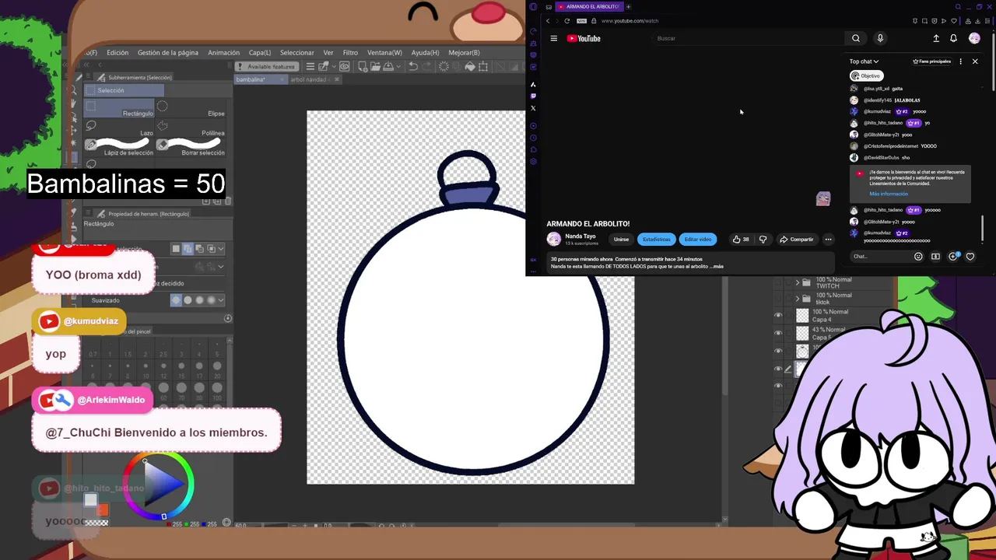The width and height of the screenshot is (996, 560).
Task: Open the chat emoji picker
Action: (918, 256)
